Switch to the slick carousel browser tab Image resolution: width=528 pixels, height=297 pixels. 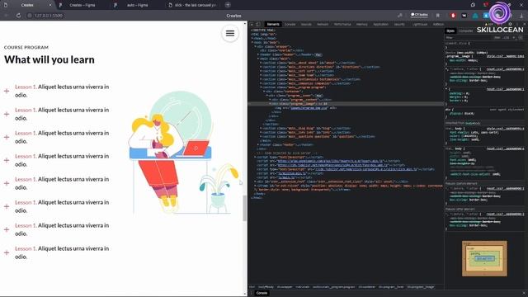point(193,5)
